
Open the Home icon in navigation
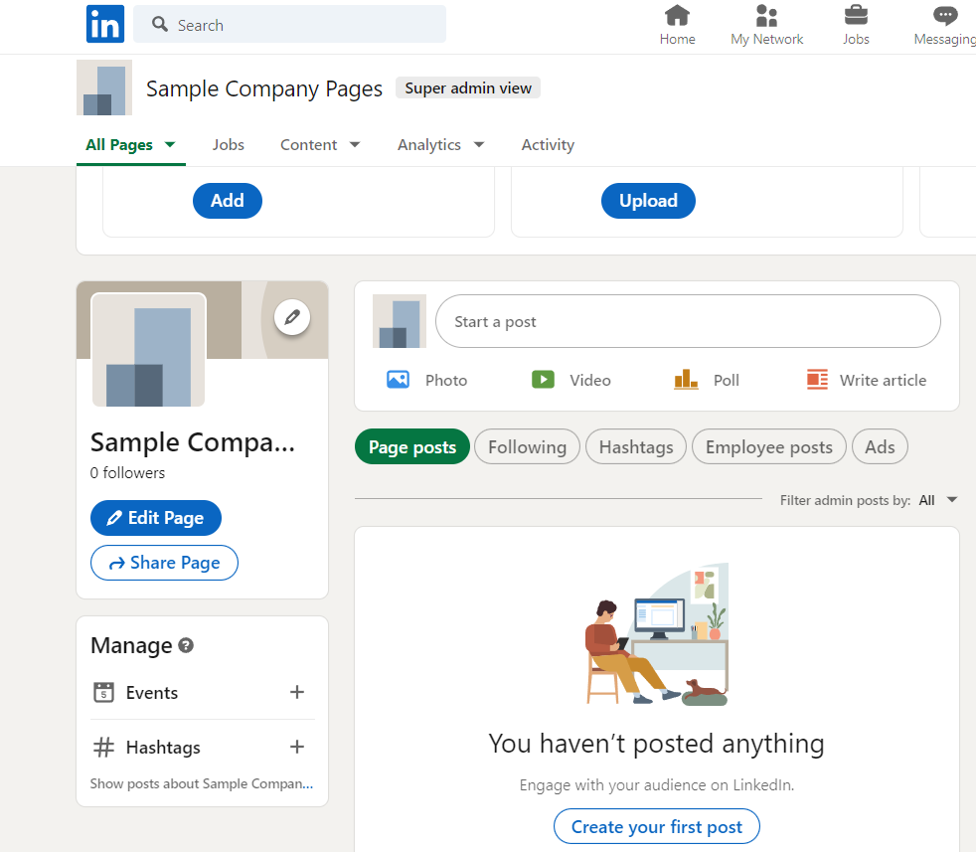pos(677,15)
